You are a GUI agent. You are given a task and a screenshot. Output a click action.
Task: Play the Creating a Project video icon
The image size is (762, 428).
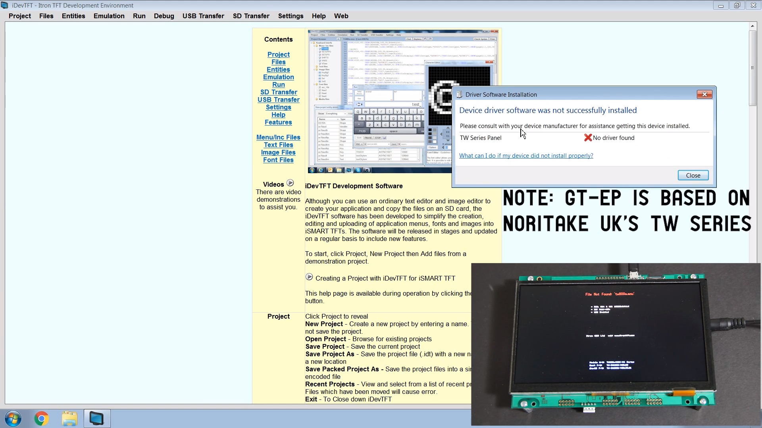tap(309, 277)
